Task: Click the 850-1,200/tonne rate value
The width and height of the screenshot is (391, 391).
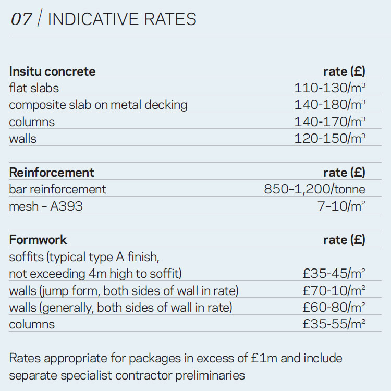Action: coord(314,189)
